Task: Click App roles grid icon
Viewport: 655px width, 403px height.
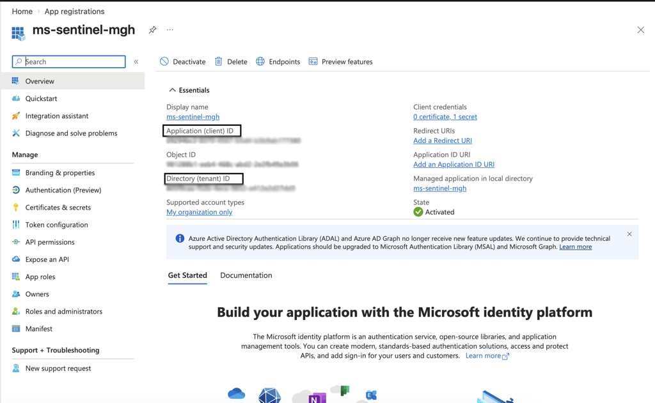Action: [x=16, y=277]
